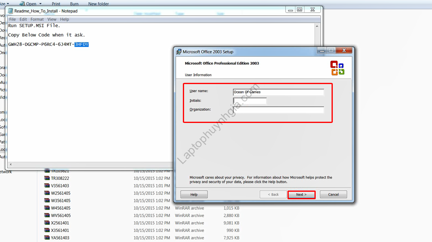This screenshot has width=432, height=242.
Task: Click the Microsoft Office logo in Setup
Action: click(337, 68)
